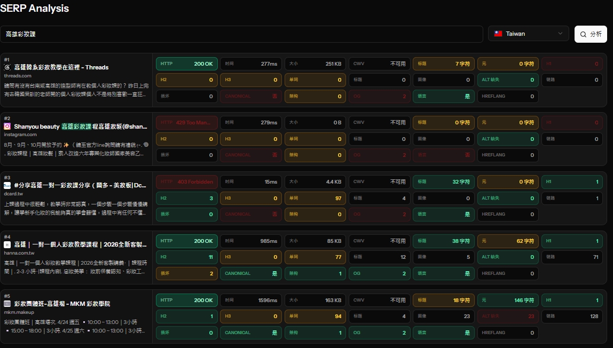Click the links cell showing 128

click(x=572, y=317)
